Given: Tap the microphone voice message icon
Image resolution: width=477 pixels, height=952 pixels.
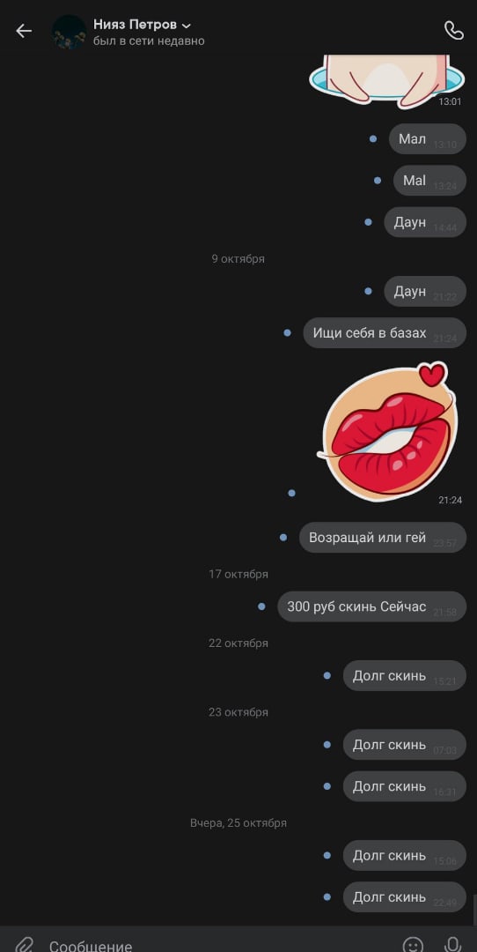Looking at the screenshot, I should coord(452,945).
